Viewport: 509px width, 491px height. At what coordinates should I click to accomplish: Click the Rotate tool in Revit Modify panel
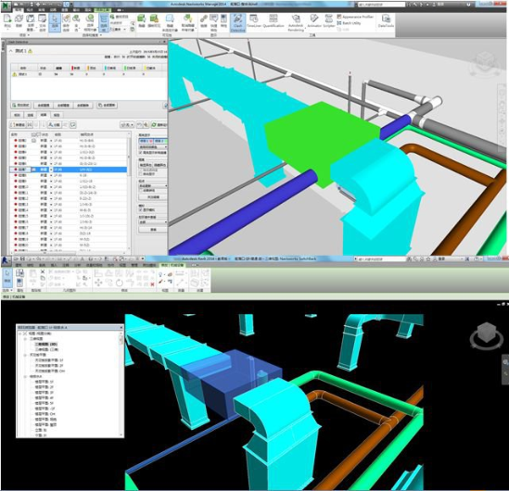coord(119,283)
